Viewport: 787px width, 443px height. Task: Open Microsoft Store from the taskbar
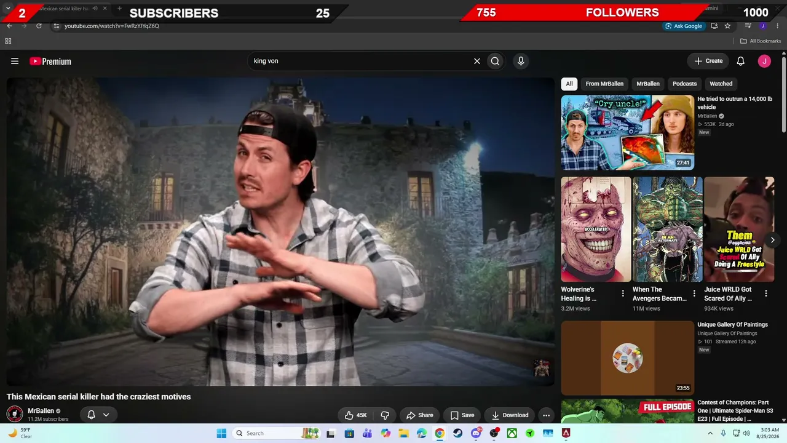[349, 433]
